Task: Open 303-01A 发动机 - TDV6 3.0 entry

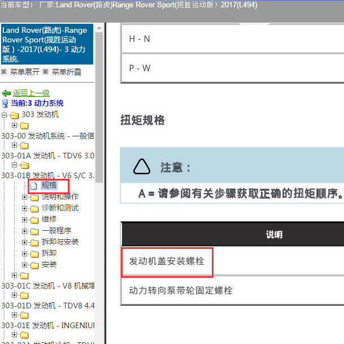Action: [48, 156]
